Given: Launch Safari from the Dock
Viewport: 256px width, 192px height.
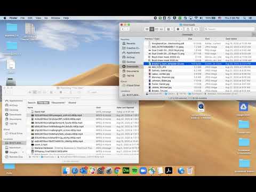Looking at the screenshot, I should tap(75, 171).
